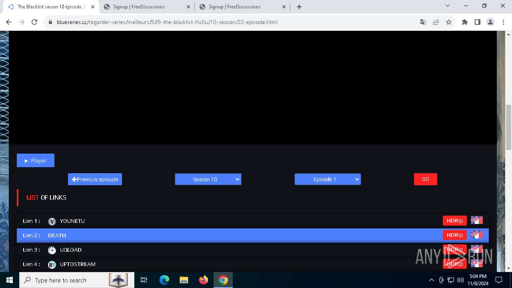Open the Season 10 dropdown
Screen dimensions: 512x288
(x=208, y=179)
